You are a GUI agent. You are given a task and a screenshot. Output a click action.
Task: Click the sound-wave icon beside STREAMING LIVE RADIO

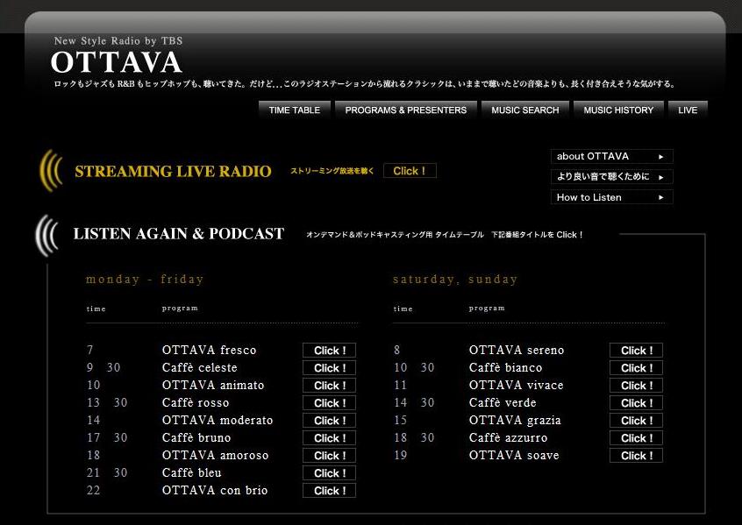(x=50, y=169)
